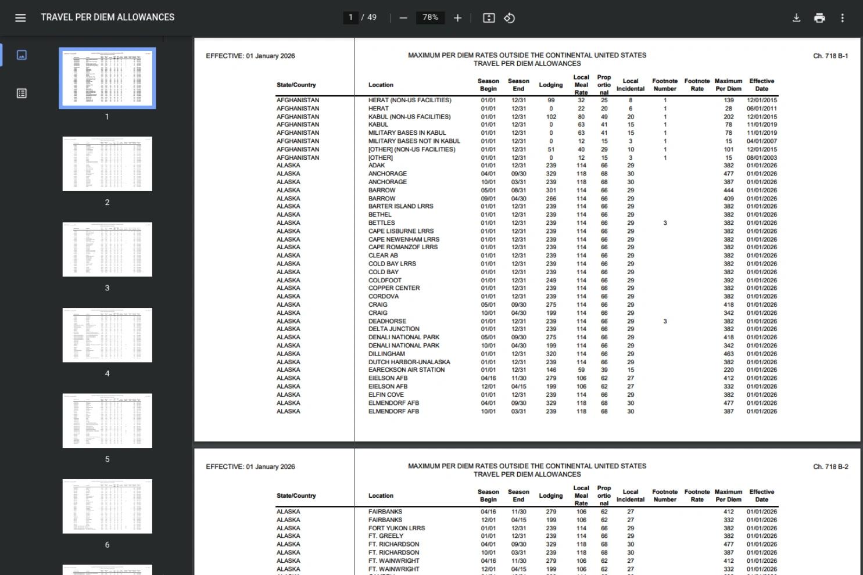Click the CLEAR AB location text
This screenshot has height=575, width=863.
tap(384, 256)
